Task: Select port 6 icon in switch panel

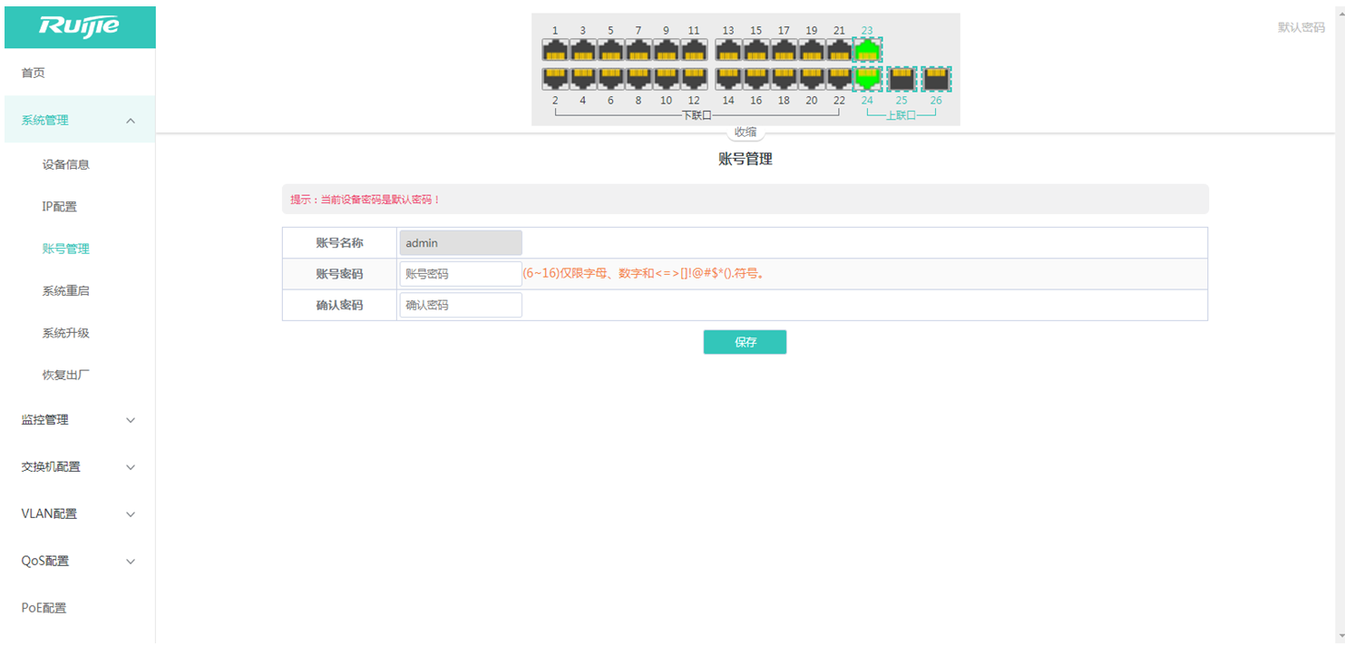Action: click(610, 79)
